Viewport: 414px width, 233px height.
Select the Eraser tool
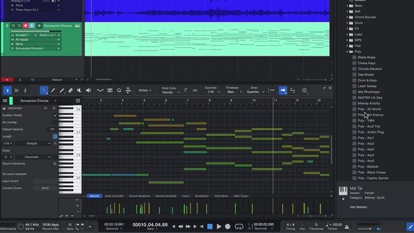click(71, 91)
